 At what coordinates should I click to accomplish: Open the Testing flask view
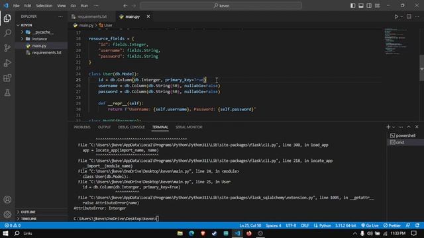click(x=7, y=93)
